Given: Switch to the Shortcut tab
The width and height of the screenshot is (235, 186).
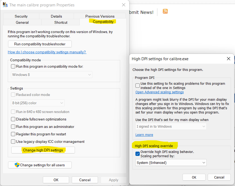Looking at the screenshot, I should (61, 22).
